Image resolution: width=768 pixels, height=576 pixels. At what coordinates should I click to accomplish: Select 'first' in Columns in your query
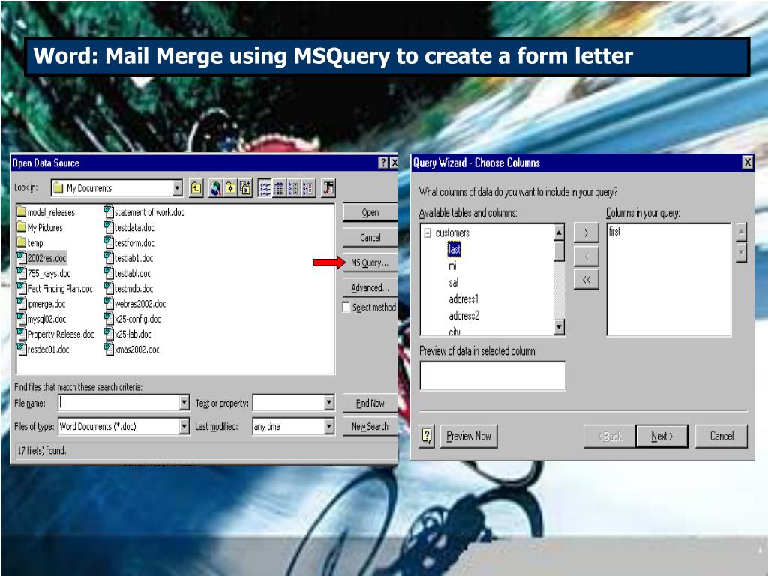615,232
